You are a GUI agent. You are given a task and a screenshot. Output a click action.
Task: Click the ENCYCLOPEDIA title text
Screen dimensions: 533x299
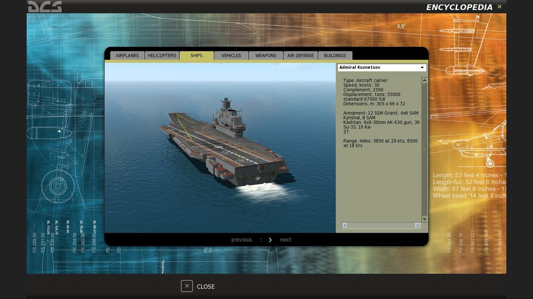coord(459,7)
